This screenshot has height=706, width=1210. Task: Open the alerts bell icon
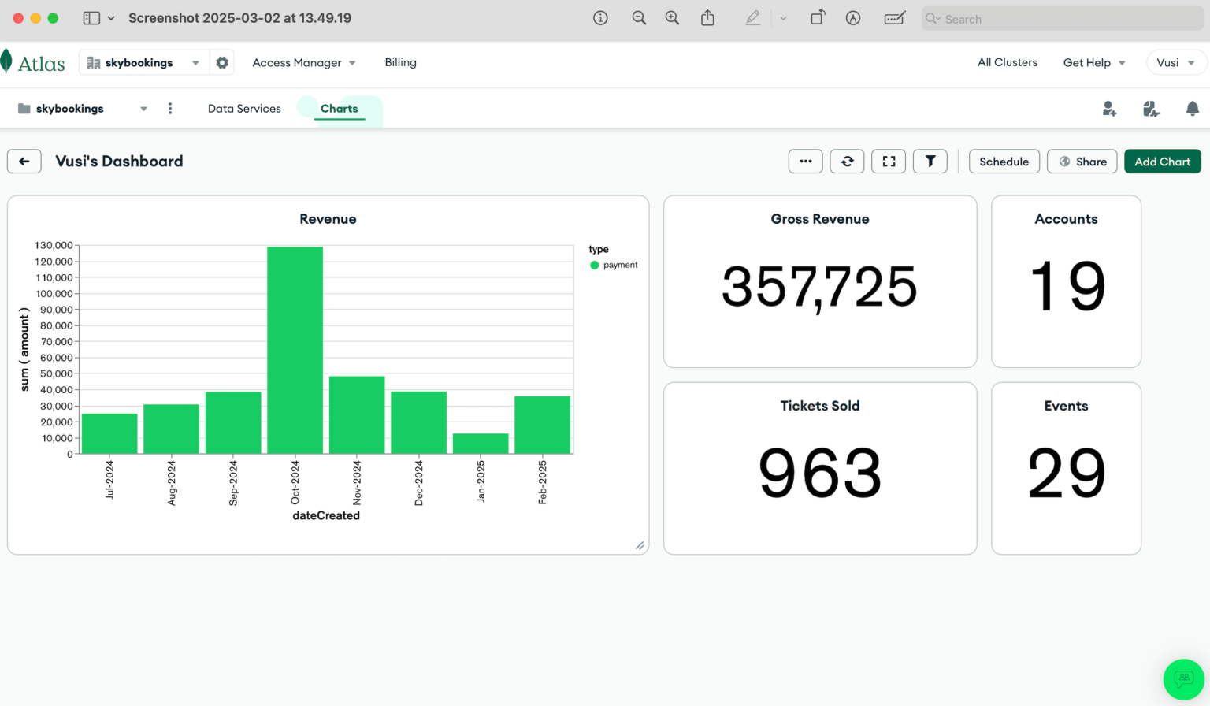(x=1193, y=109)
